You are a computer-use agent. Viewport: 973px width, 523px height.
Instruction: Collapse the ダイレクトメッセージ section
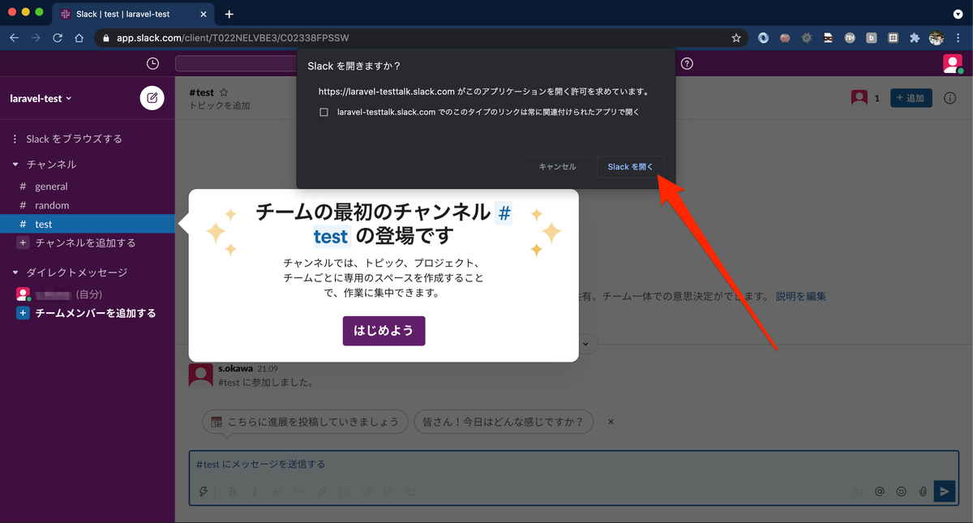(x=16, y=272)
